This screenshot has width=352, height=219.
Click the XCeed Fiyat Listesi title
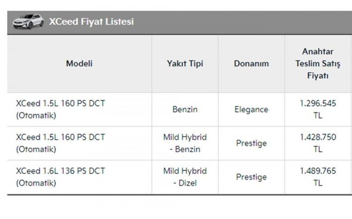coord(92,22)
